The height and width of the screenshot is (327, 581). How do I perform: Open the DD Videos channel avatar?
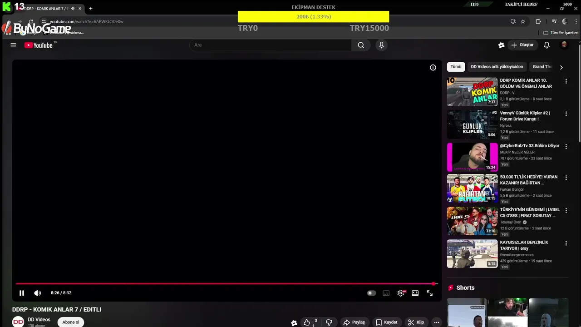(x=18, y=322)
